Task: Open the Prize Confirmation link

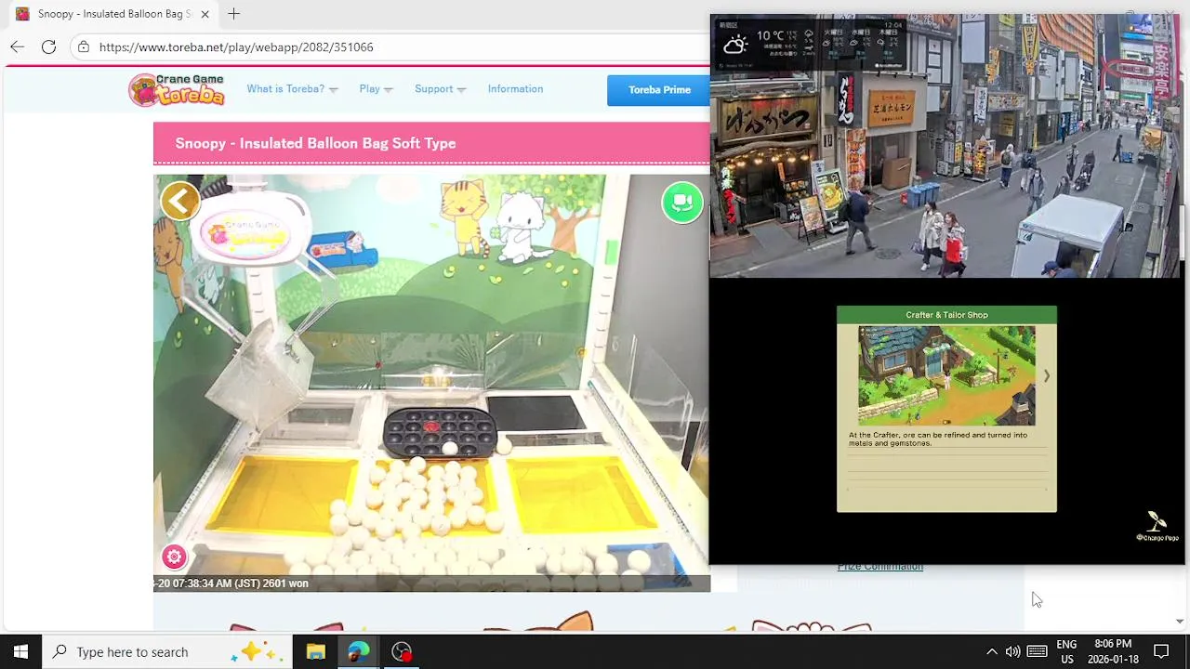Action: coord(879,567)
